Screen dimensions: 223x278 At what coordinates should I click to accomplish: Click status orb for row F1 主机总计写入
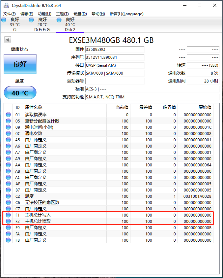(8, 215)
